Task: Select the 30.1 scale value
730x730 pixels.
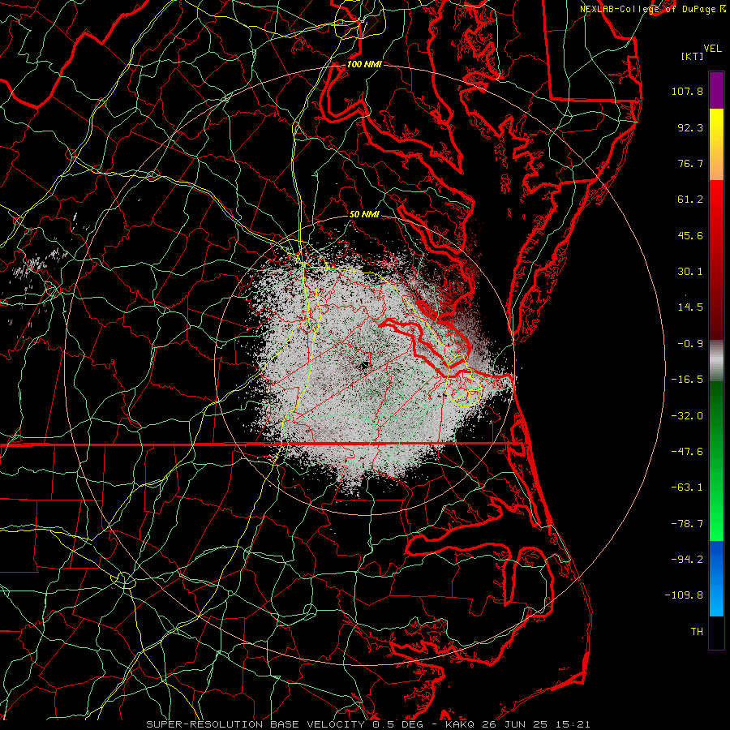Action: click(690, 272)
